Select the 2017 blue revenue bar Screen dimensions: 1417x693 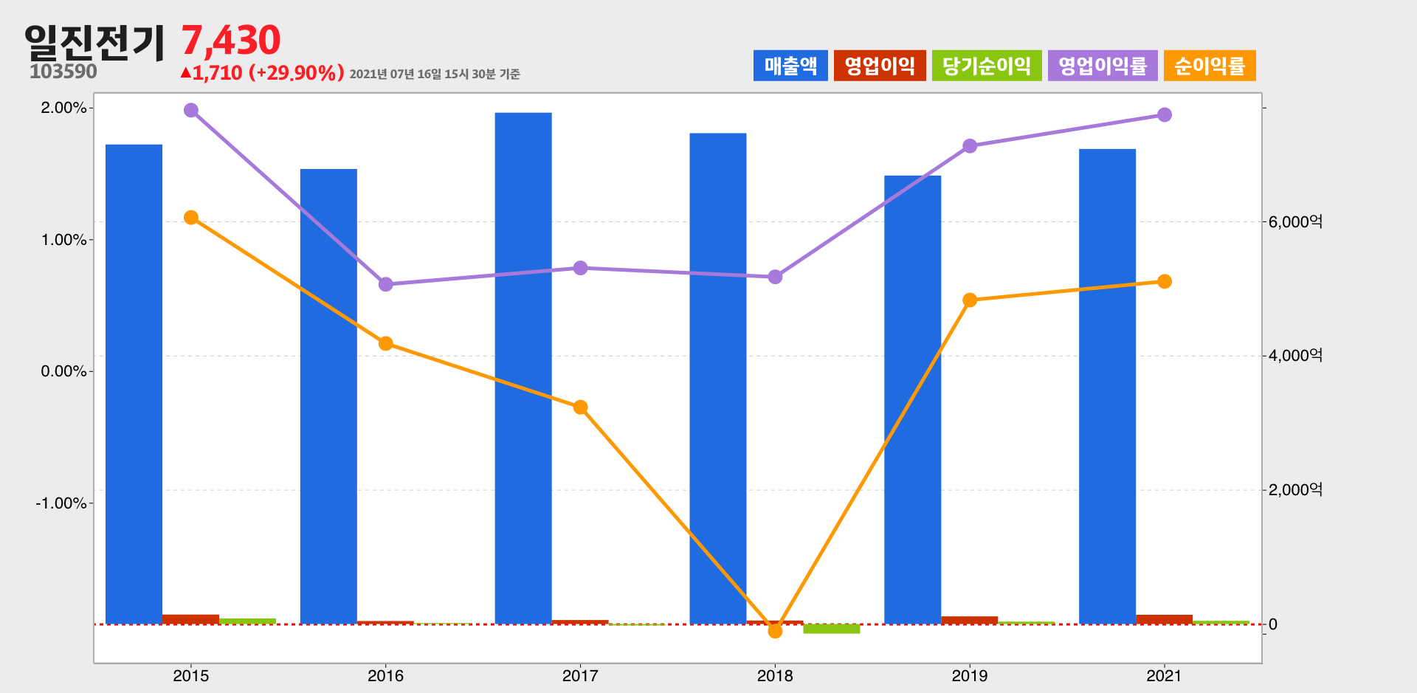pyautogui.click(x=523, y=368)
